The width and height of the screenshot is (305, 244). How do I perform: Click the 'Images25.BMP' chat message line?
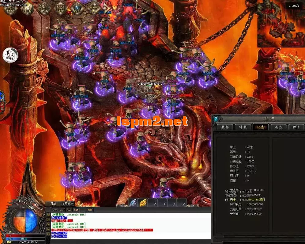click(68, 224)
